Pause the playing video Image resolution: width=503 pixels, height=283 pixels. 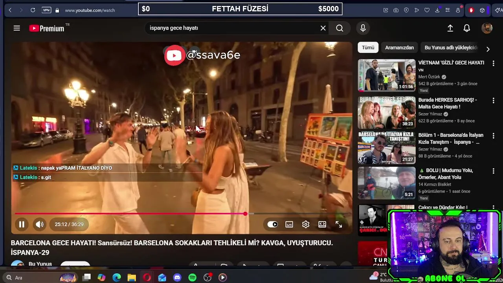click(x=22, y=224)
